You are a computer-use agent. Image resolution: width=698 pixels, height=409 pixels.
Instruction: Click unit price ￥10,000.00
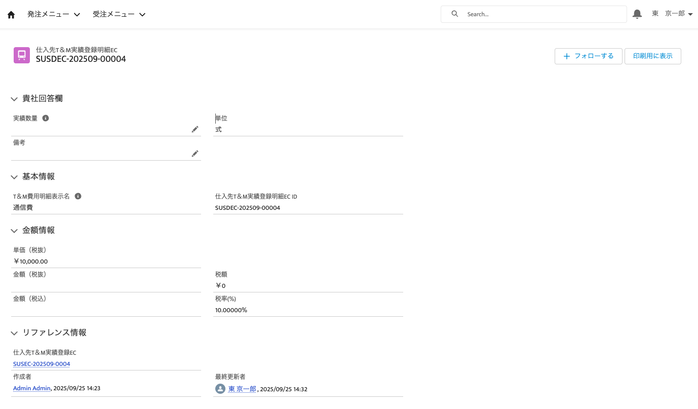[x=30, y=262]
